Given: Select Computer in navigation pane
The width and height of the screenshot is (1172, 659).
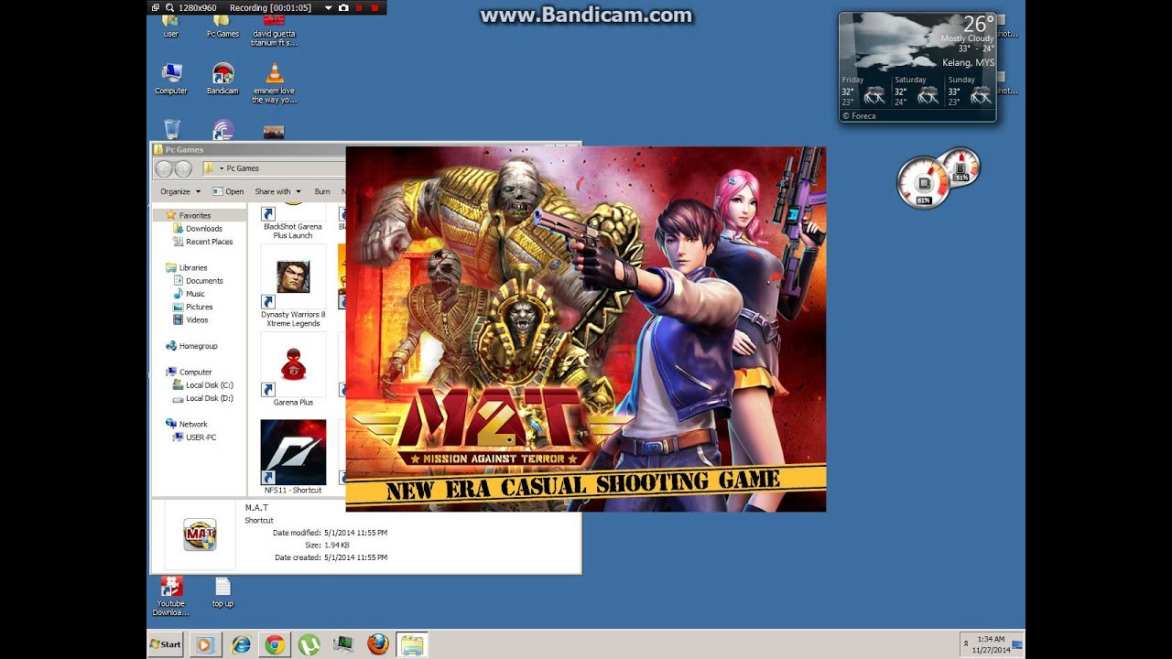Looking at the screenshot, I should pos(189,372).
